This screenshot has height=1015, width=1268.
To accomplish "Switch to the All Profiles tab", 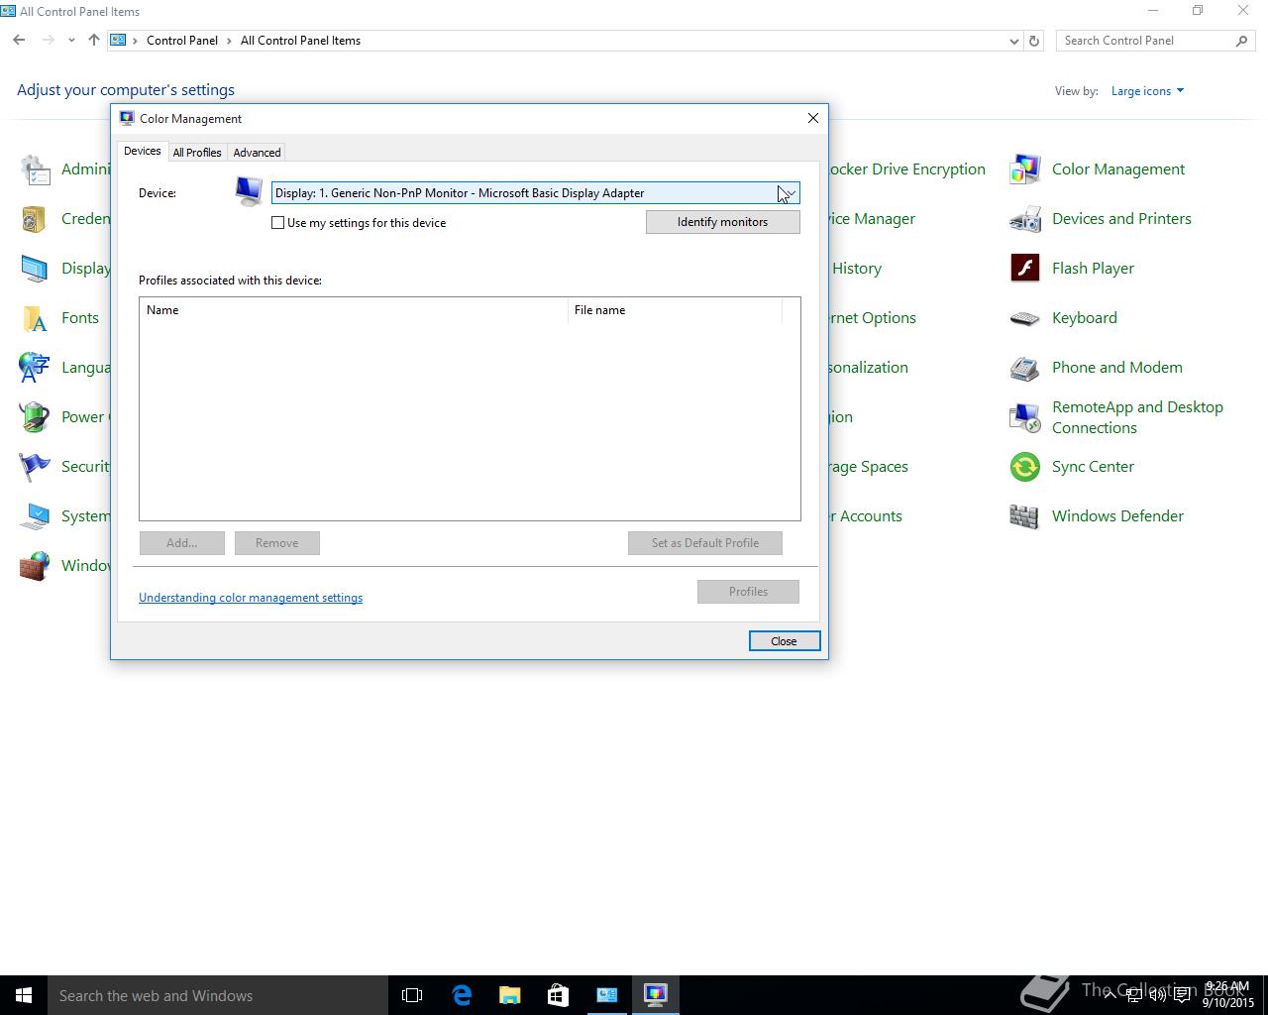I will click(x=196, y=153).
